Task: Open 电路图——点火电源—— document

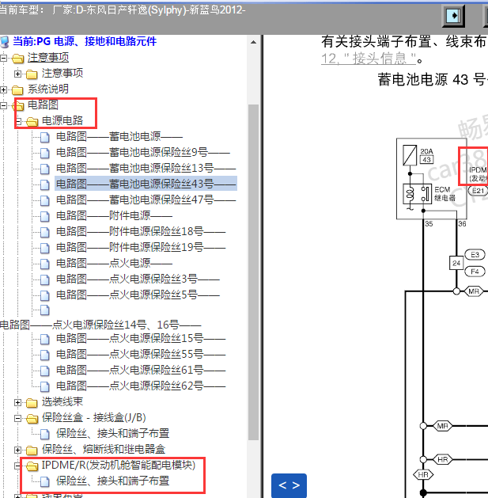Action: tap(114, 263)
